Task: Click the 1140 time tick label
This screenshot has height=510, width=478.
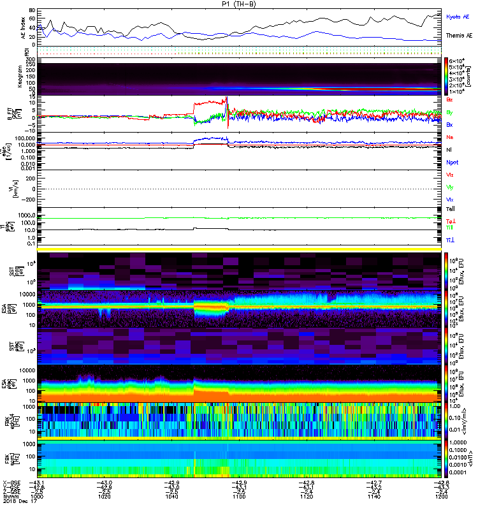Action: [374, 497]
